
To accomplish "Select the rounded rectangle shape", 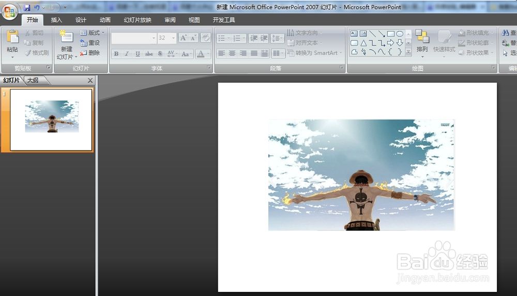I will tap(354, 43).
